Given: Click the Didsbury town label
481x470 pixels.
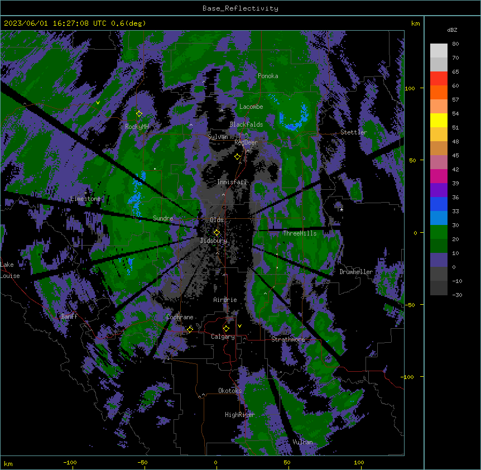Looking at the screenshot, I should click(x=214, y=241).
